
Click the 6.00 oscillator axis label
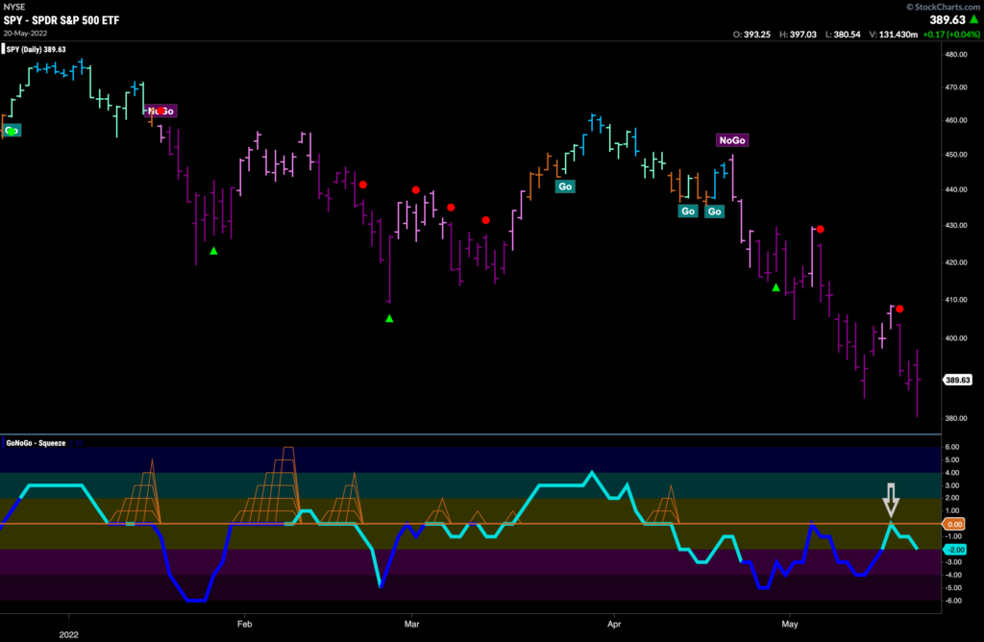(x=952, y=447)
